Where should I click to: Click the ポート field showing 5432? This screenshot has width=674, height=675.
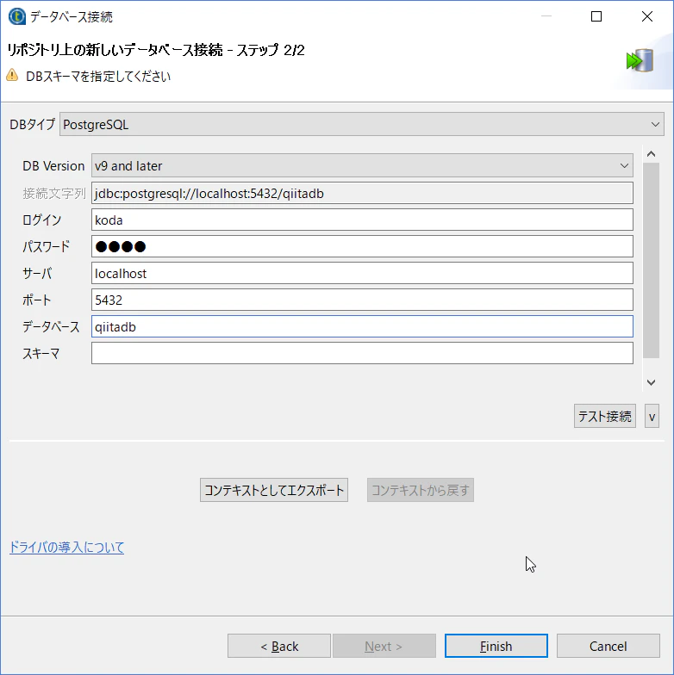362,300
